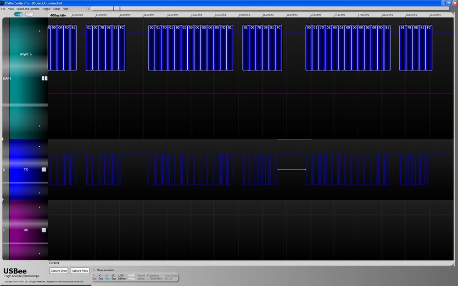
Task: Click the channel number 6 label
Action: [x=4, y=170]
